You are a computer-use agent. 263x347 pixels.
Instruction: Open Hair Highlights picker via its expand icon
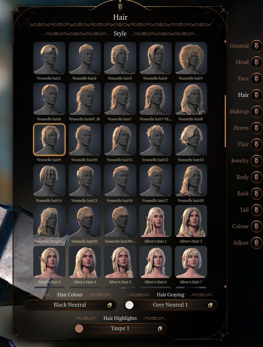click(160, 329)
